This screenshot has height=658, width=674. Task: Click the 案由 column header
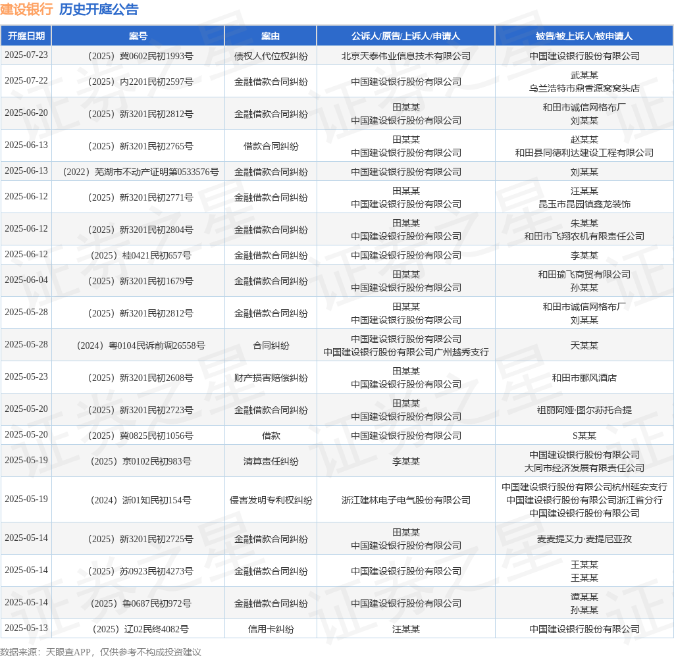click(271, 36)
